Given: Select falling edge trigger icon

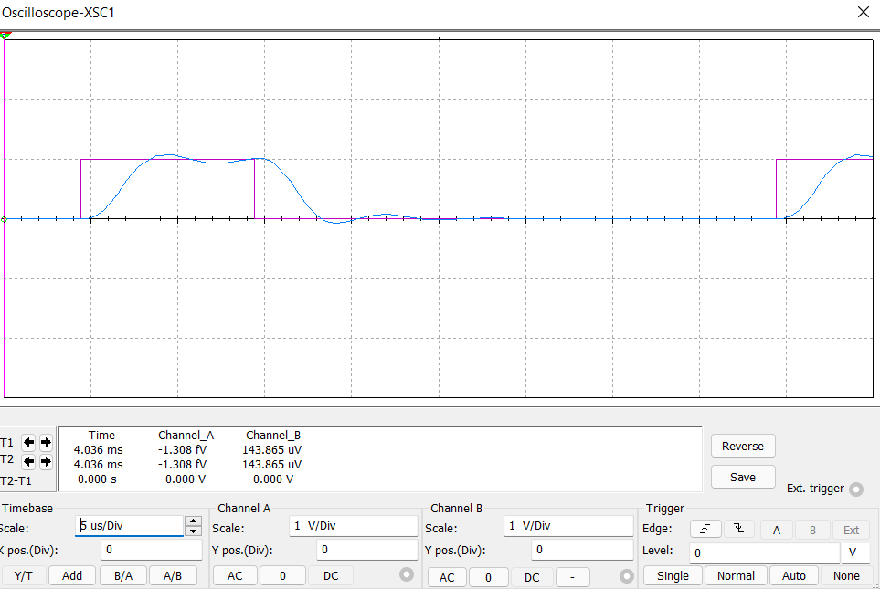Looking at the screenshot, I should (x=738, y=529).
